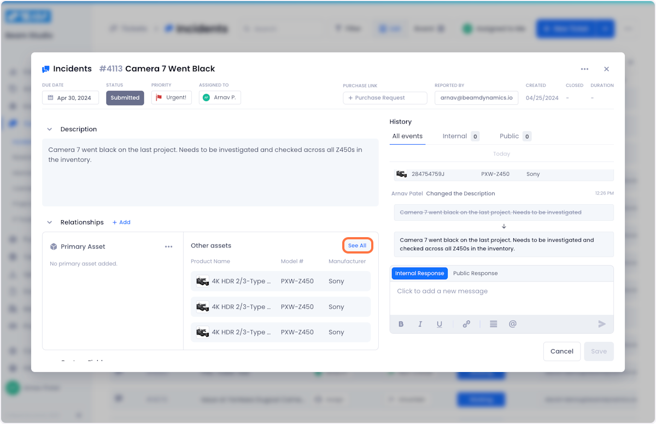This screenshot has height=424, width=656.
Task: Collapse the Description section chevron
Action: pyautogui.click(x=50, y=129)
